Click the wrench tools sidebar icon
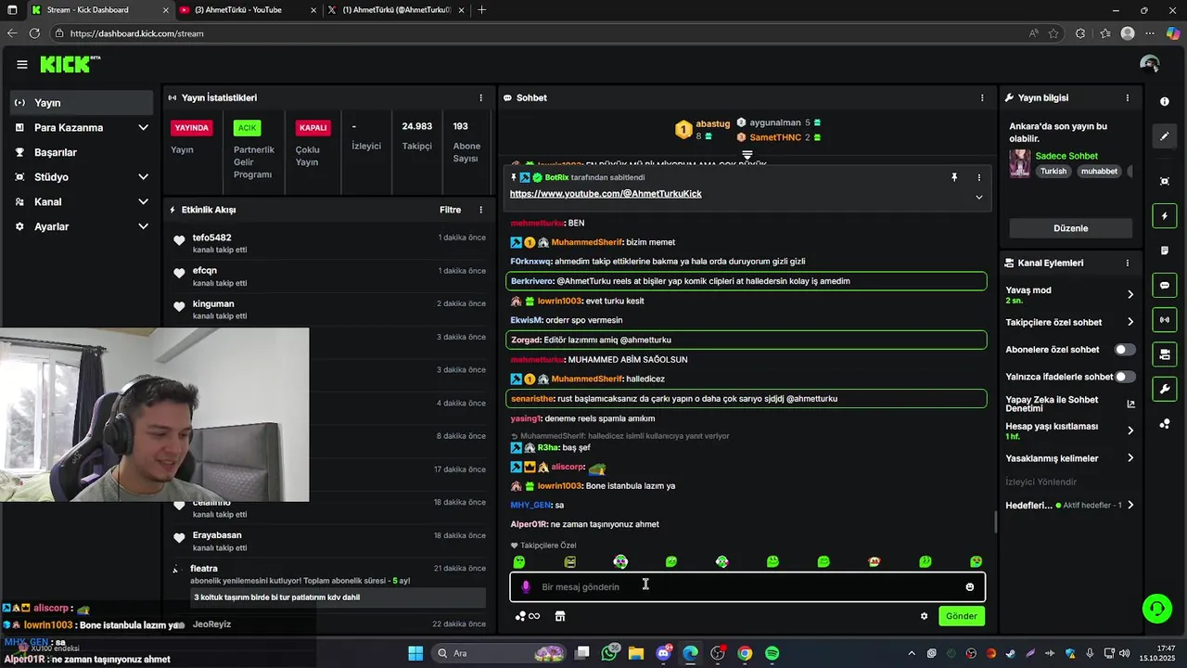The height and width of the screenshot is (668, 1187). [1165, 389]
